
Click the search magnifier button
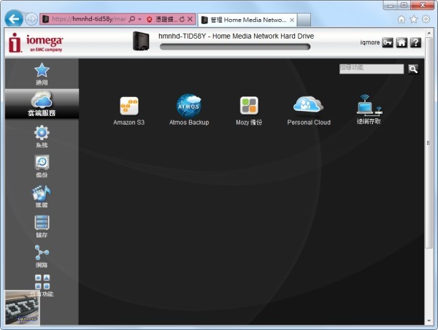coord(413,69)
